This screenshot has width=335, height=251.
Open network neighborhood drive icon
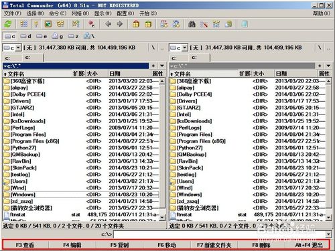(89, 36)
